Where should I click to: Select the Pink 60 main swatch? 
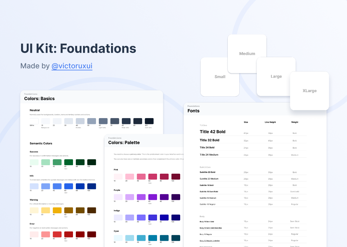coord(153,177)
